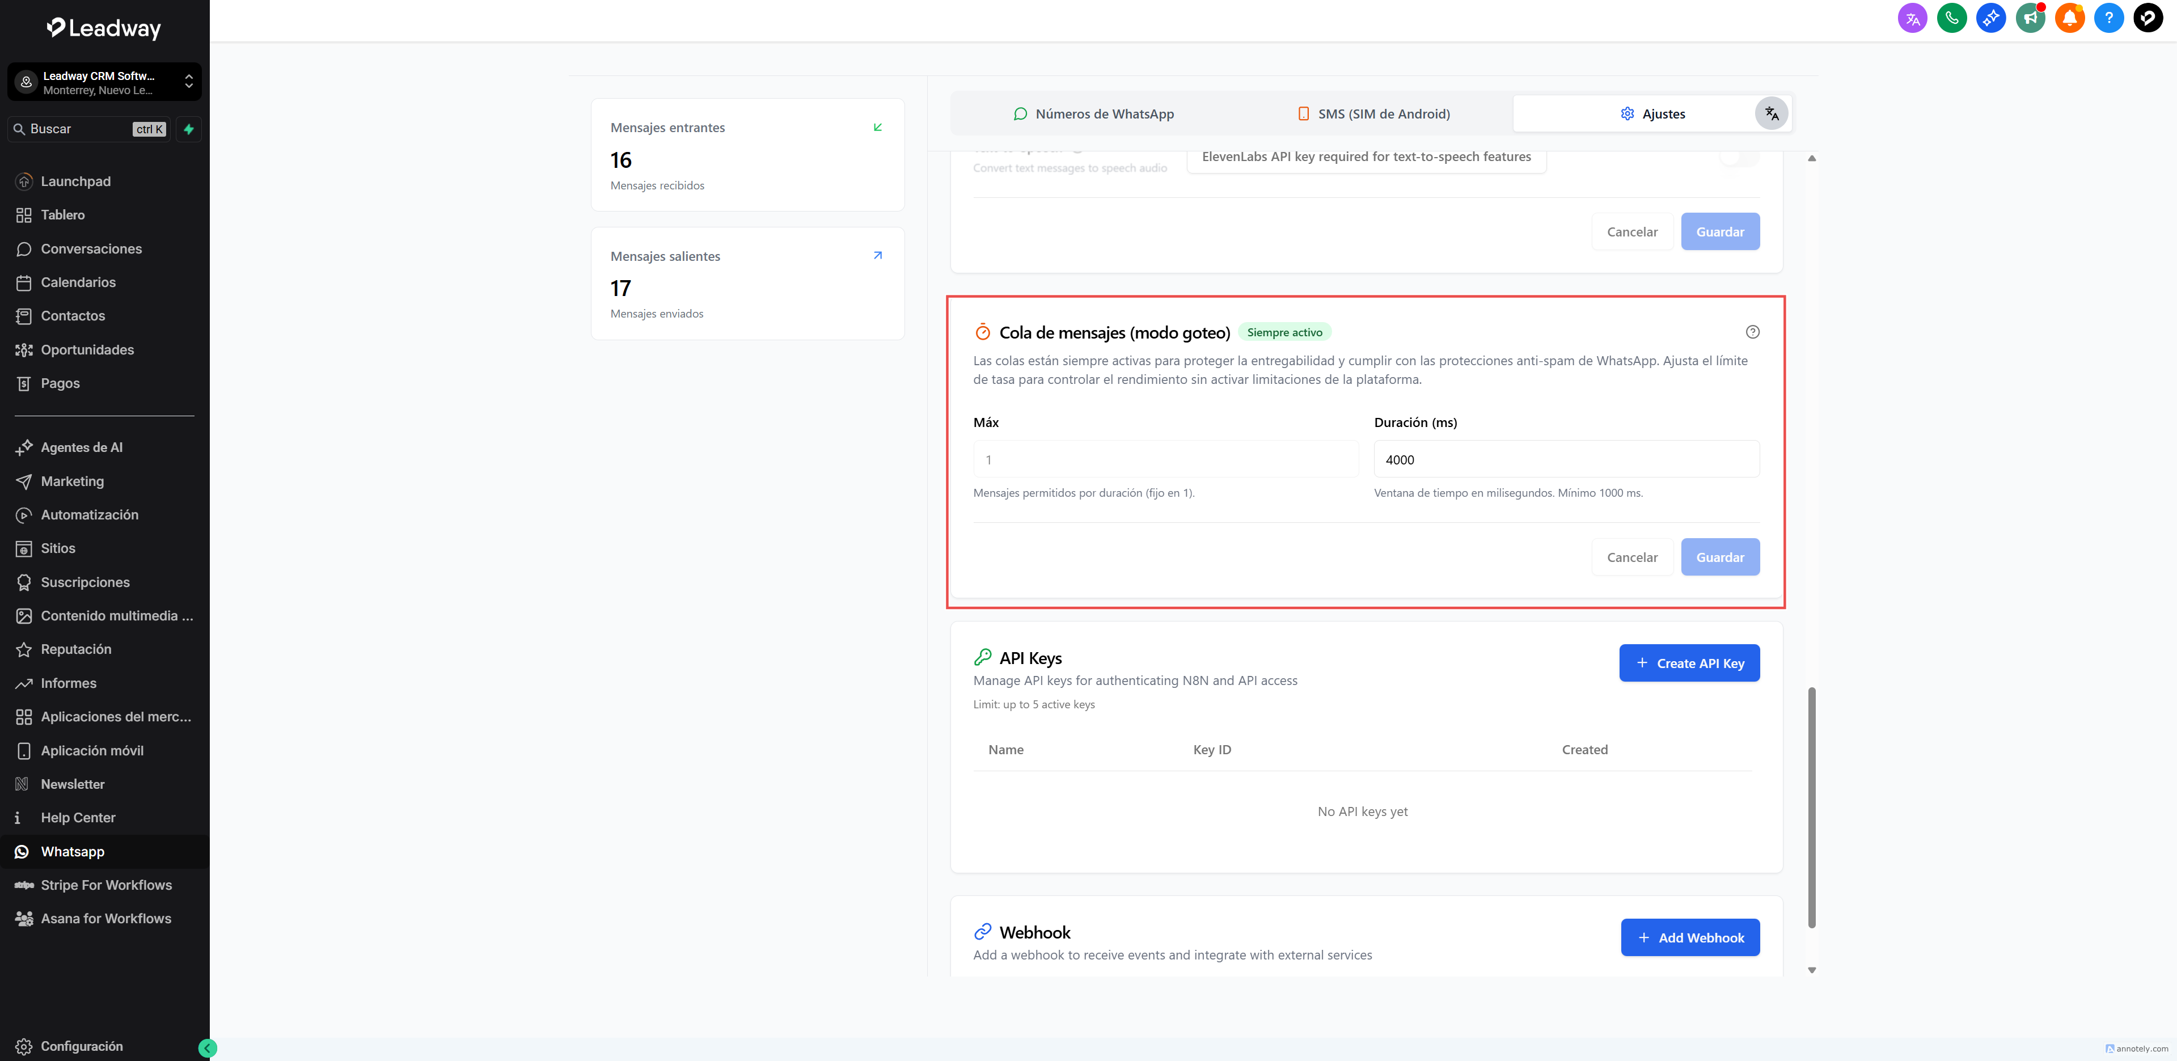Toggle the text-to-speech switch
The image size is (2177, 1061).
coord(1739,158)
